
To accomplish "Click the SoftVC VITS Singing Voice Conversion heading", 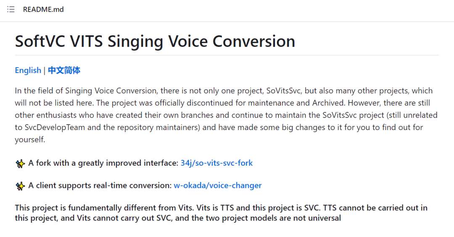I will (x=155, y=42).
